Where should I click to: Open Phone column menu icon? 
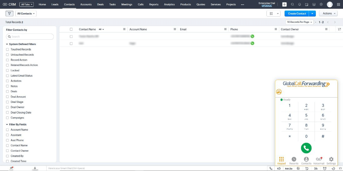276,29
